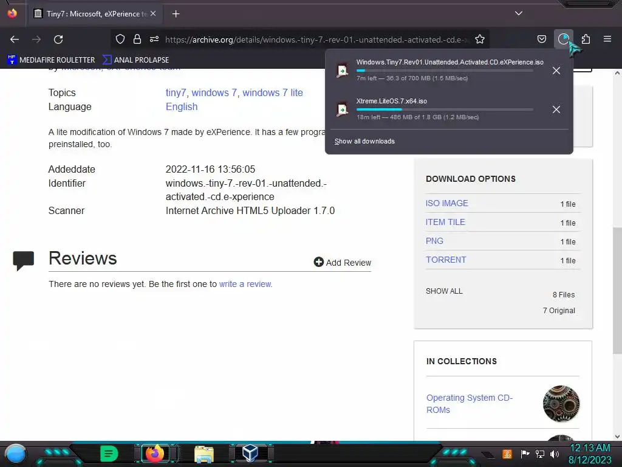The width and height of the screenshot is (622, 467).
Task: Download the PNG option
Action: click(434, 241)
